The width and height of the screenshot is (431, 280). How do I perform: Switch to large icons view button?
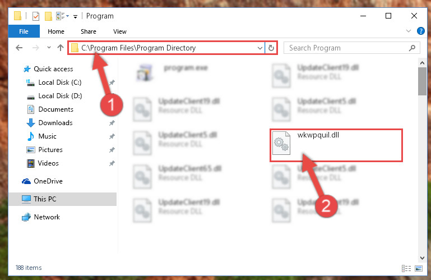click(x=419, y=268)
